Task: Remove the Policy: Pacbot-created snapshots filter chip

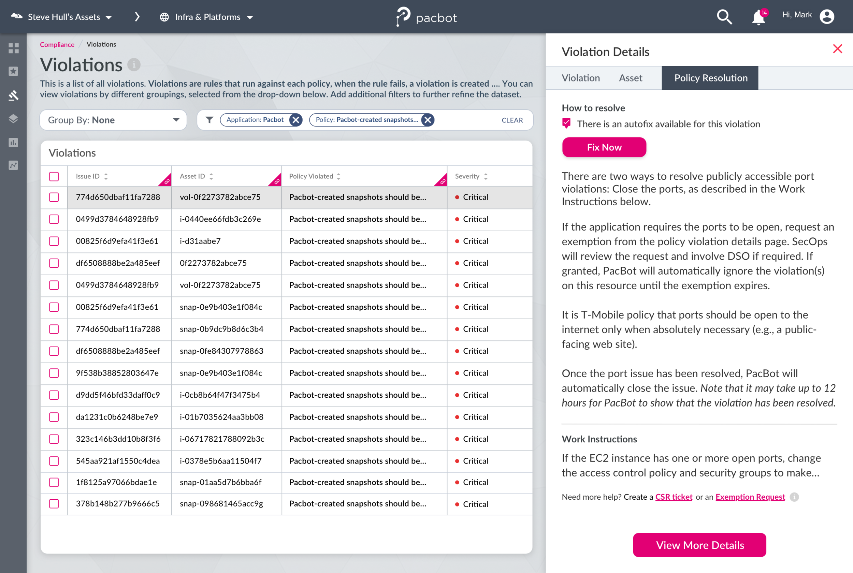Action: [428, 120]
